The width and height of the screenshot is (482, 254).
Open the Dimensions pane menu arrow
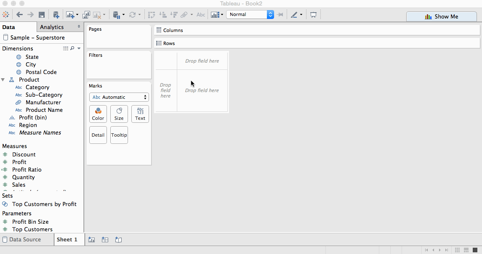79,48
